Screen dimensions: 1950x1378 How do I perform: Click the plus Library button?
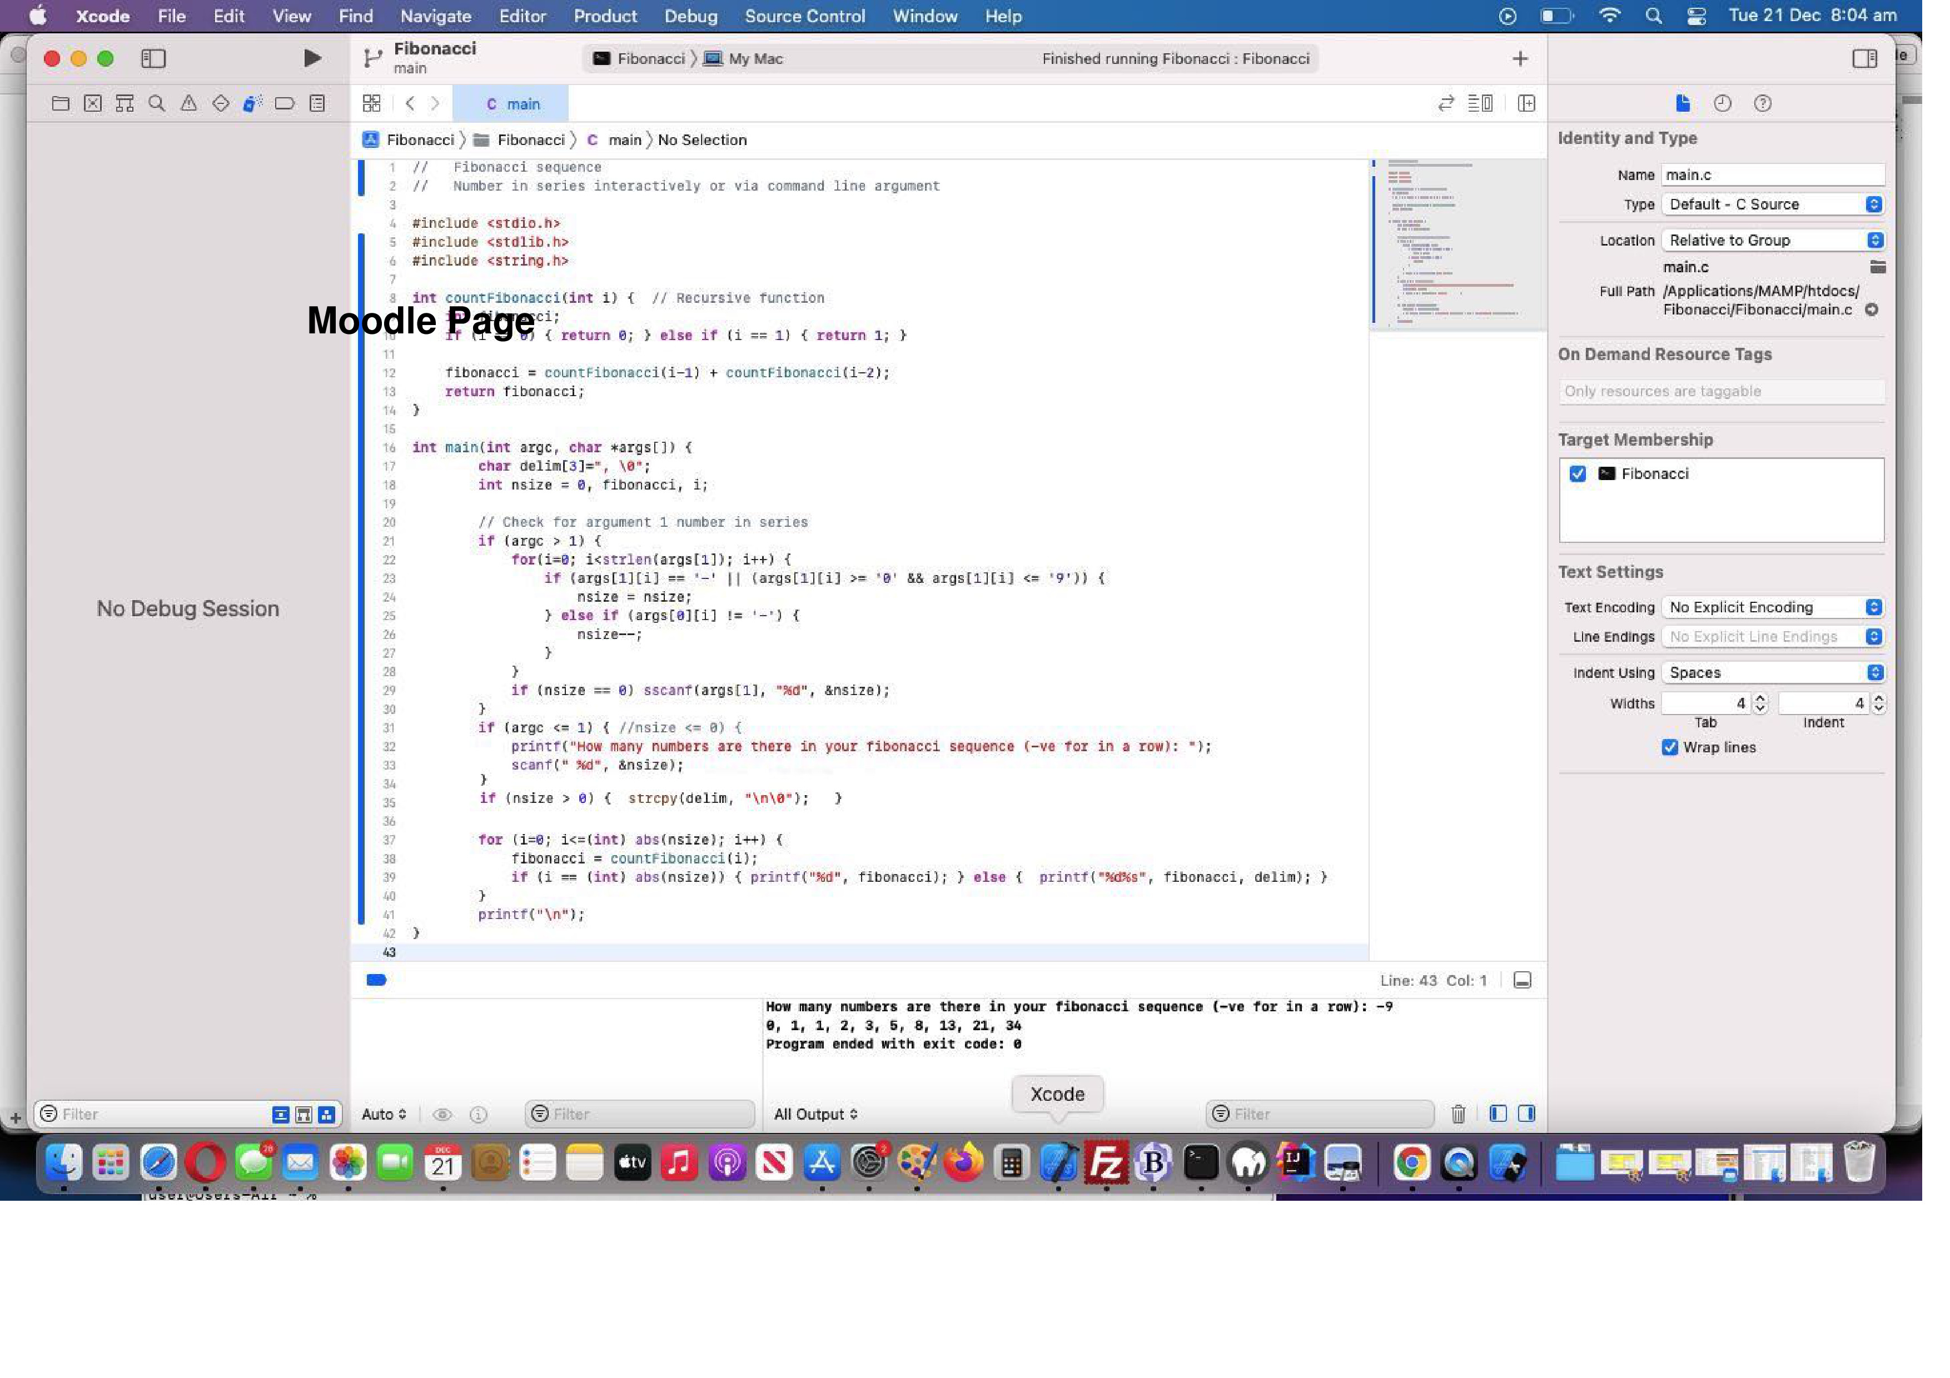(1519, 58)
